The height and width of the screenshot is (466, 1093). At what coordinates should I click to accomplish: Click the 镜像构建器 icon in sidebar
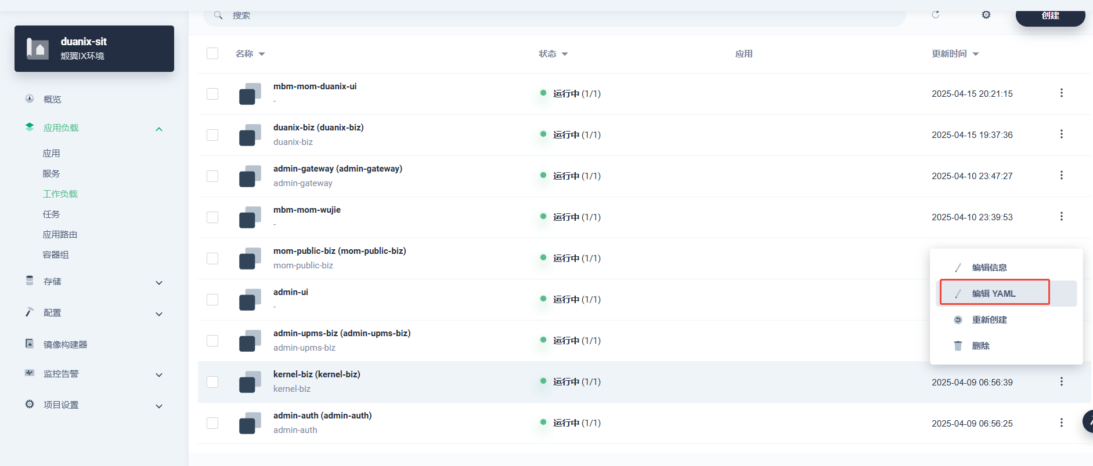pos(30,344)
